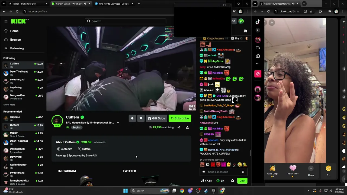Viewport: 347px width, 195px height.
Task: Open Cuffem's Instagram link cuffemm
Action: (65, 149)
